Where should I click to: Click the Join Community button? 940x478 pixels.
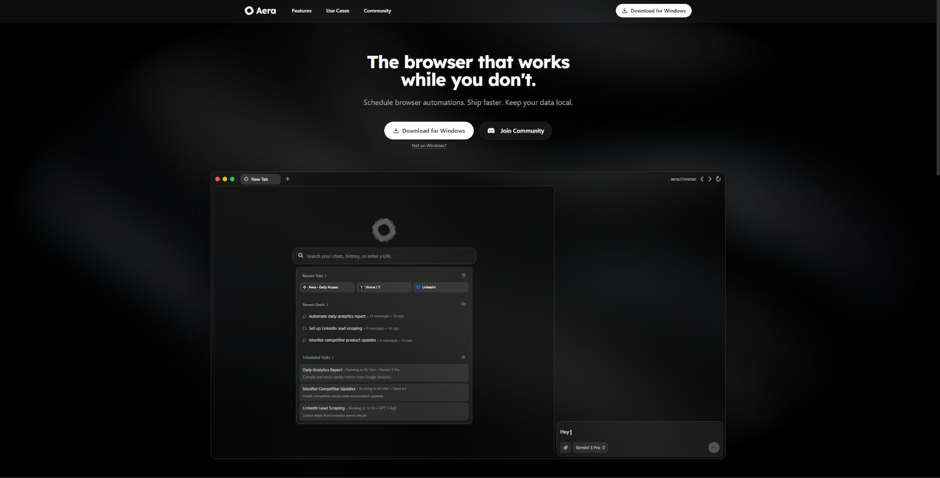516,131
